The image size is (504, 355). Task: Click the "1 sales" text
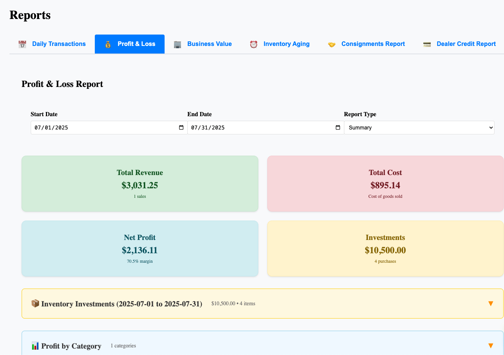[x=140, y=196]
